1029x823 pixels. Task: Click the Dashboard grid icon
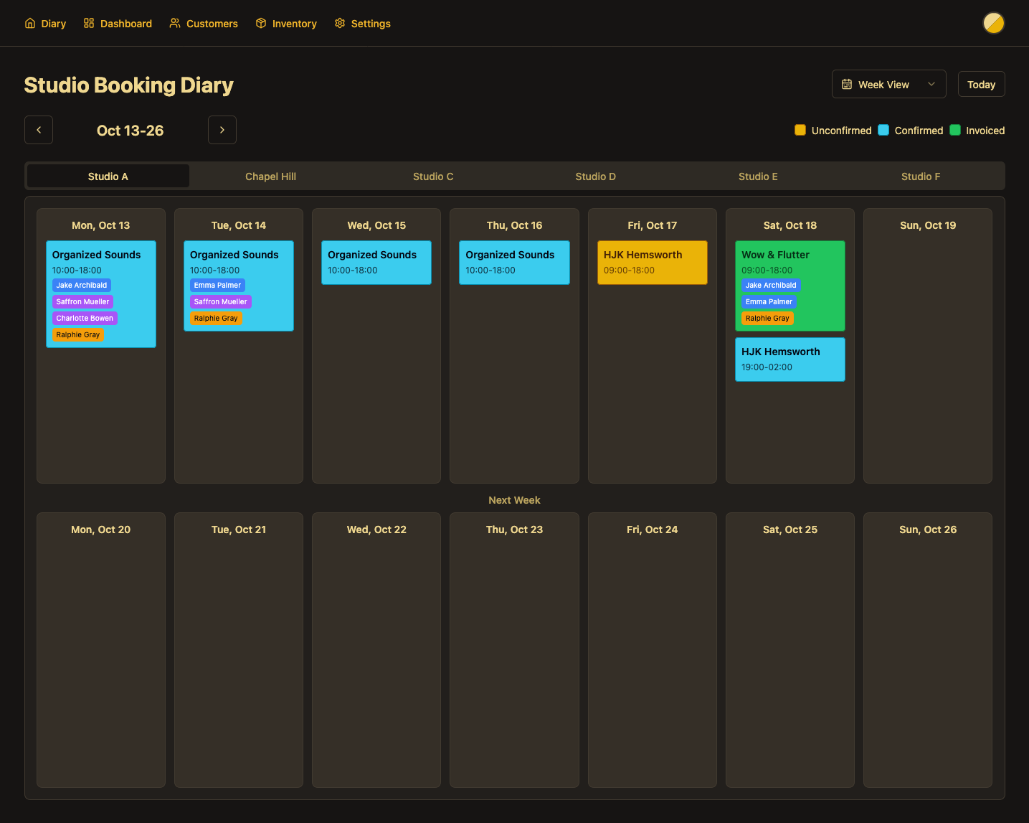pos(89,24)
